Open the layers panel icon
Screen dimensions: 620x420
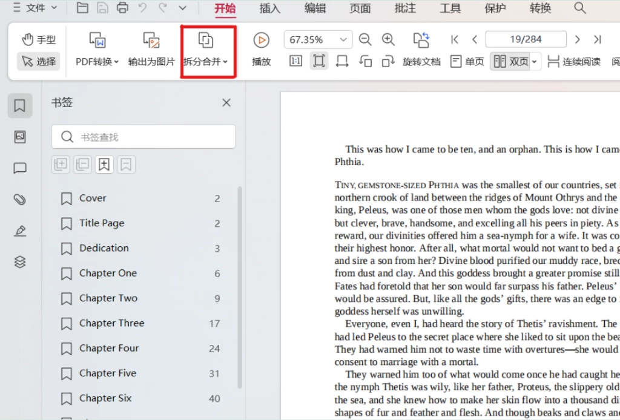(20, 261)
